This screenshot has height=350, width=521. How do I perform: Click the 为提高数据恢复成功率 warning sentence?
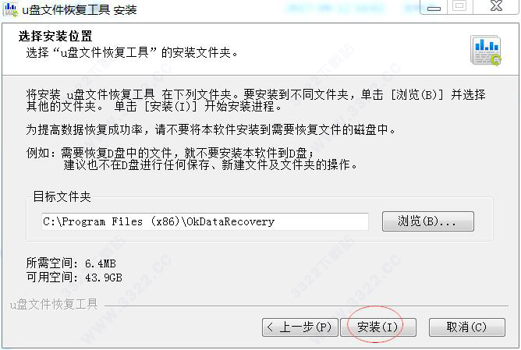[x=211, y=129]
